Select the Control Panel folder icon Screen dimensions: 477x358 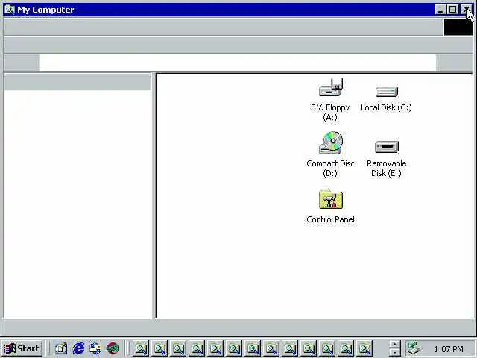(331, 199)
